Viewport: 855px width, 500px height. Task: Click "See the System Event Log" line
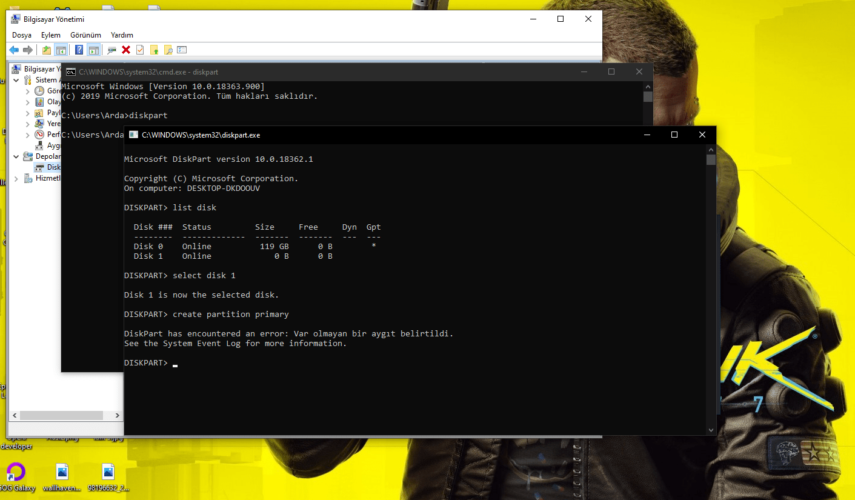pos(236,344)
